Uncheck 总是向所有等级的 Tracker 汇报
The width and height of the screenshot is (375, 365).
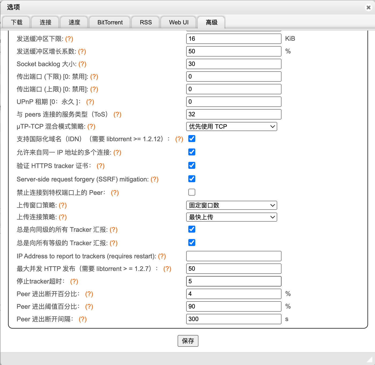pyautogui.click(x=192, y=243)
